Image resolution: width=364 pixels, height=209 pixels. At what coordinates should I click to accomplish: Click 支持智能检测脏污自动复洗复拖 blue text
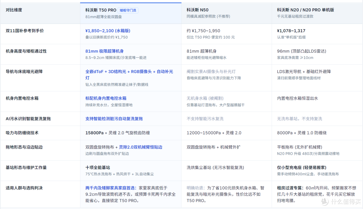click(114, 119)
